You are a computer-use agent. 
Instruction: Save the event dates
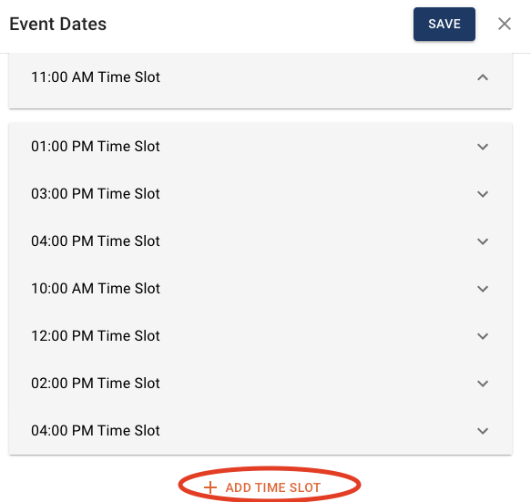(x=444, y=24)
